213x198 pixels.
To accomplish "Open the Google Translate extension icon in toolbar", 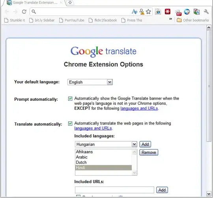I will tap(196, 12).
